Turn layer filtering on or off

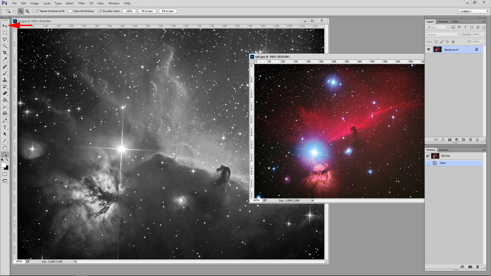coord(484,27)
